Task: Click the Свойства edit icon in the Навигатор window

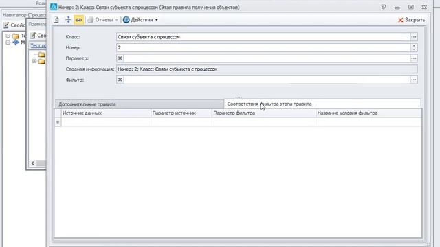Action: (x=6, y=25)
